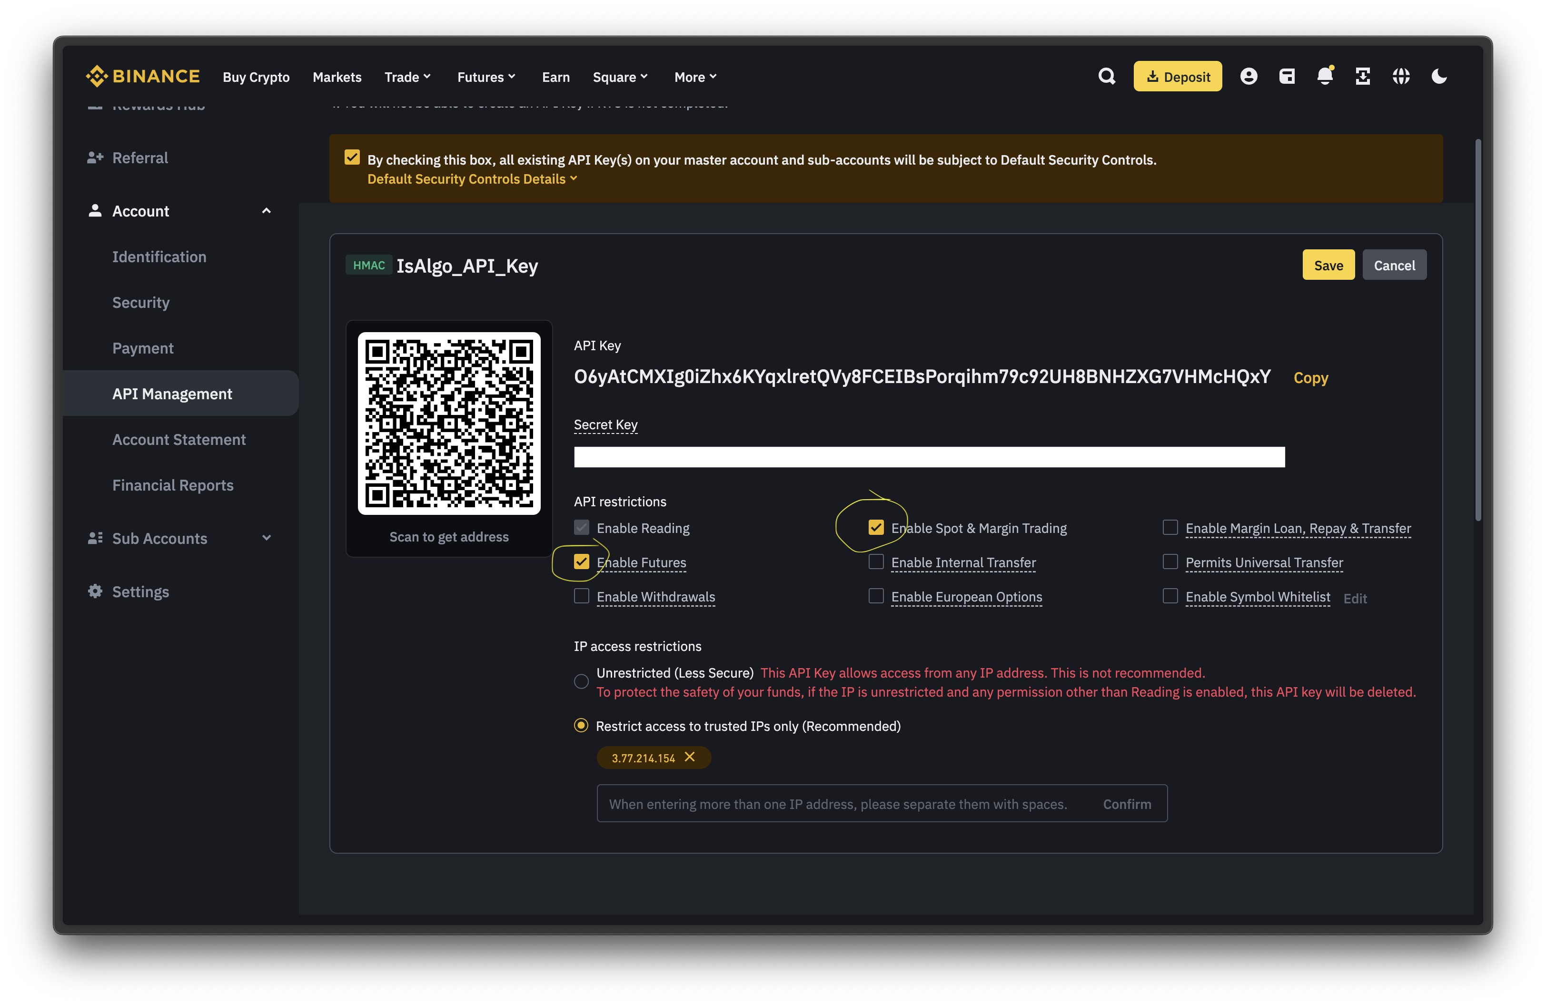The width and height of the screenshot is (1546, 1005).
Task: Click the Referral sidebar icon
Action: (x=96, y=158)
